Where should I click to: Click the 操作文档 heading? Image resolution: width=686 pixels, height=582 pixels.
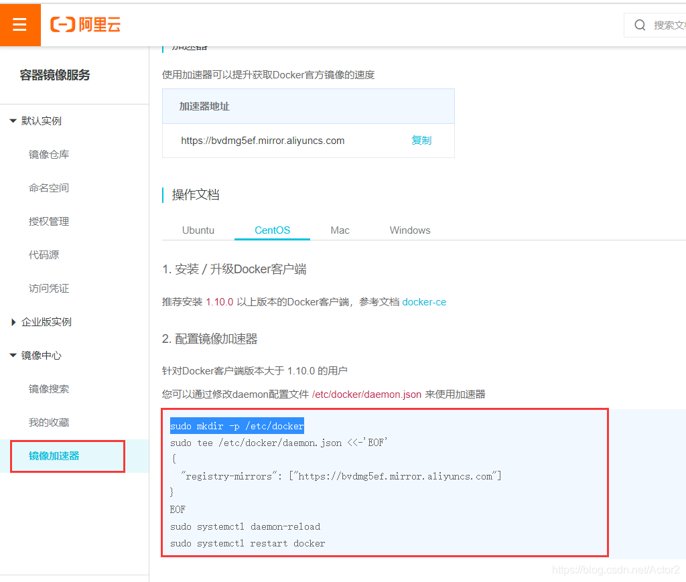coord(196,195)
